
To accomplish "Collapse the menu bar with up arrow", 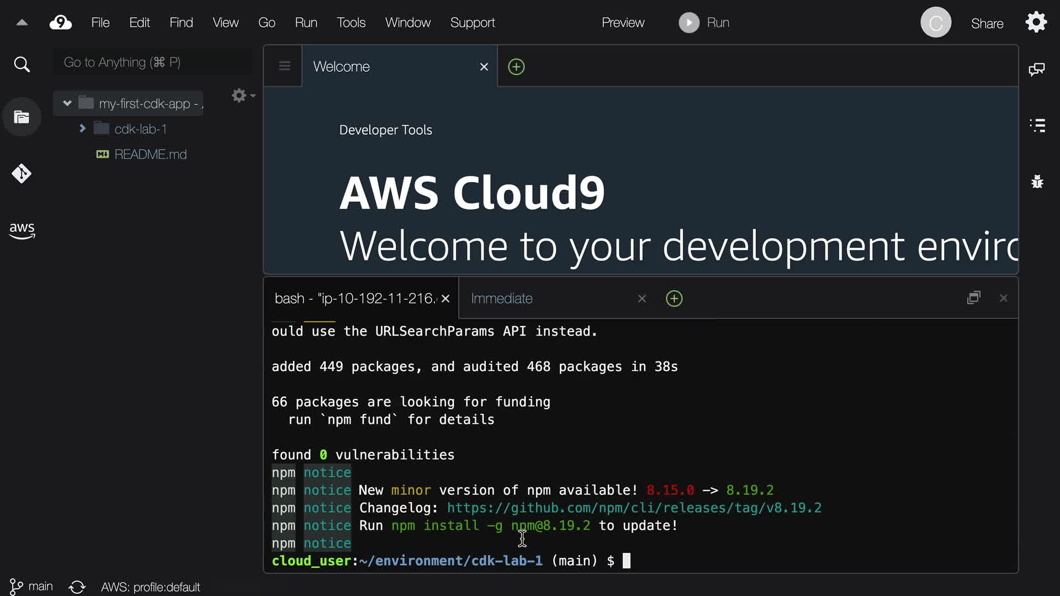I will [x=22, y=23].
